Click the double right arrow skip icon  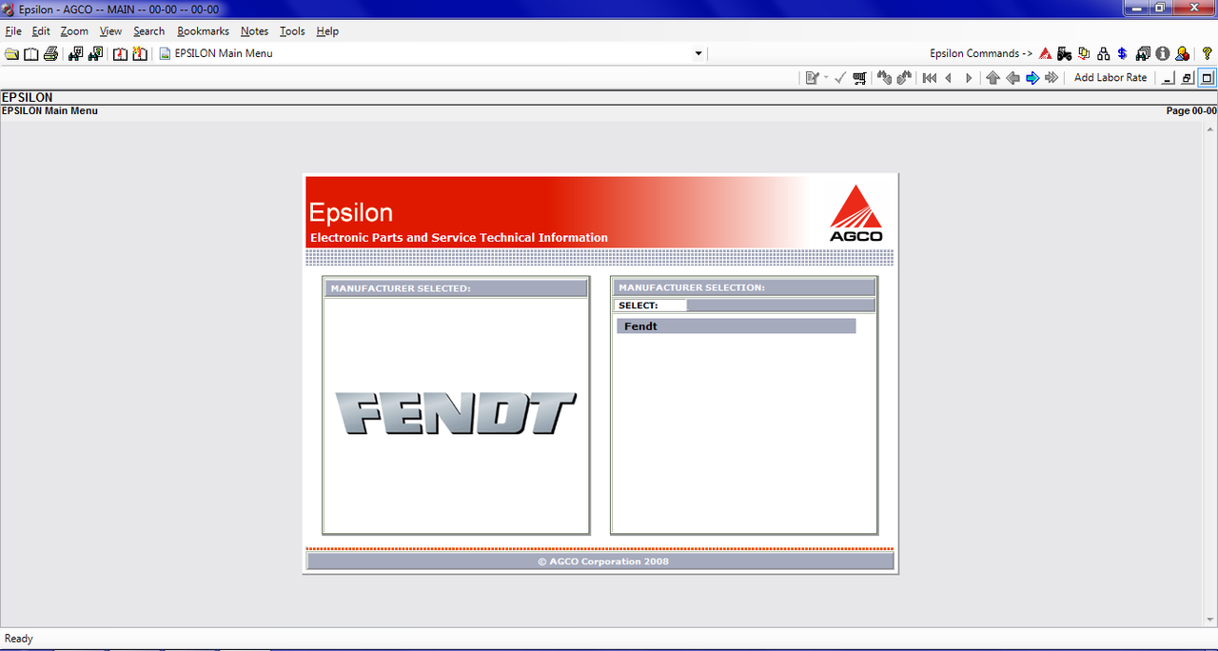point(1051,78)
